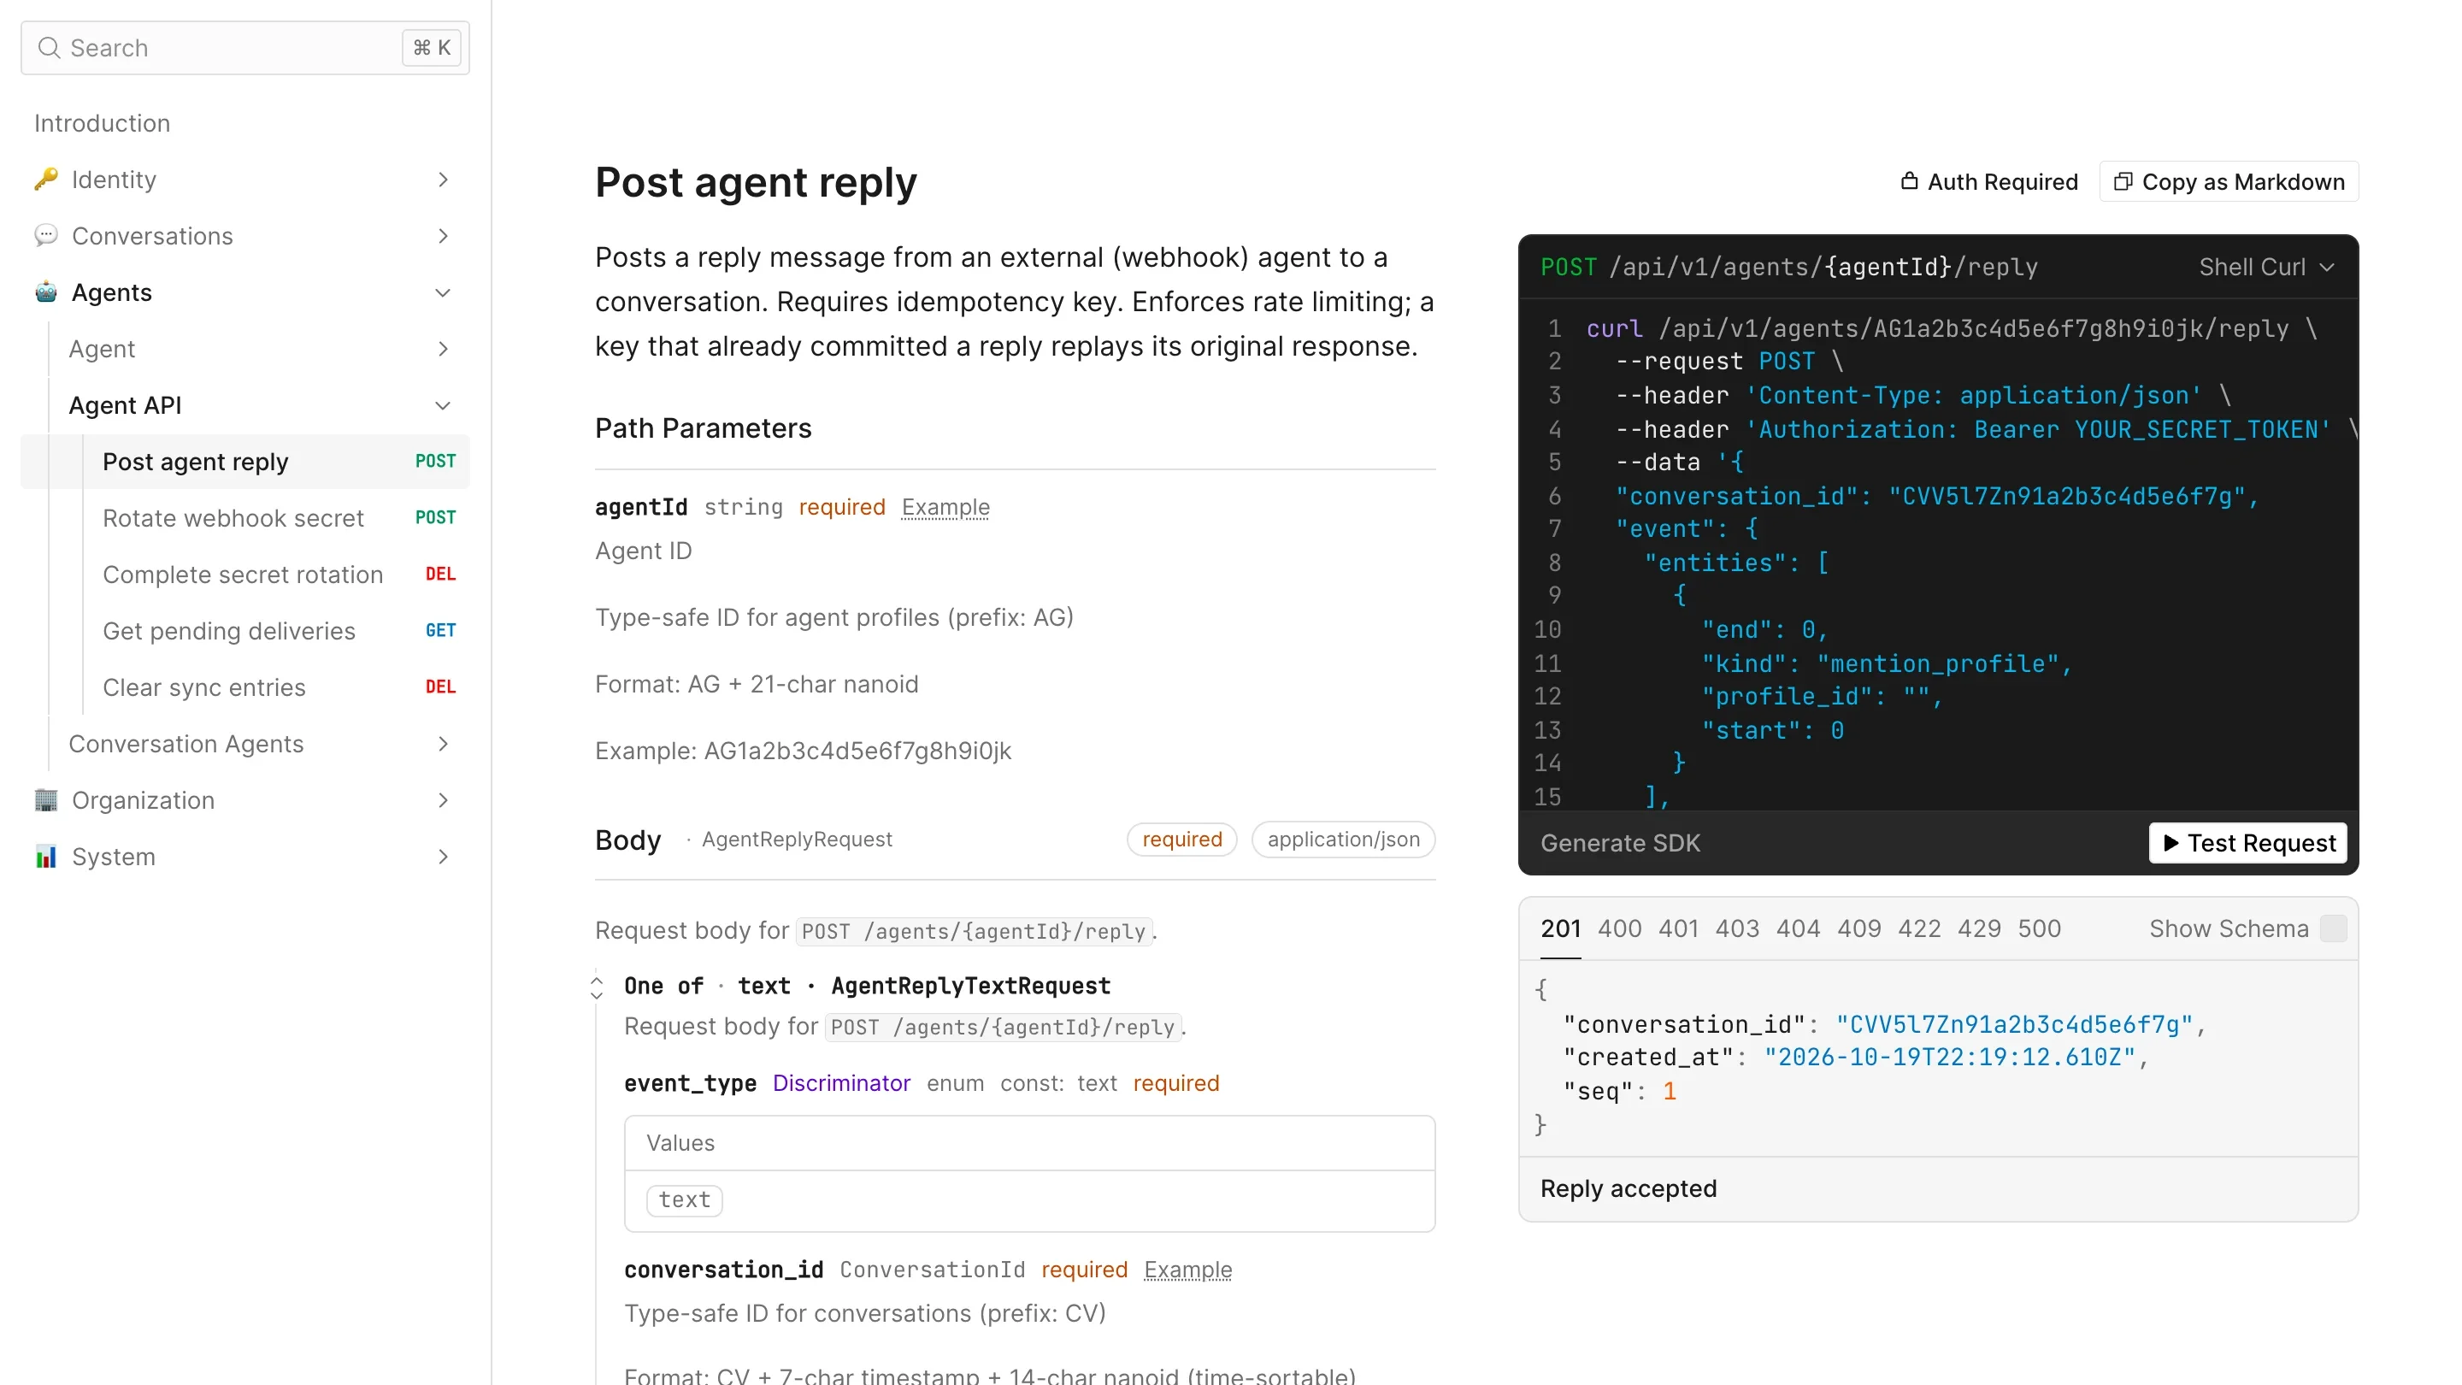Click the Organization building icon

46,800
